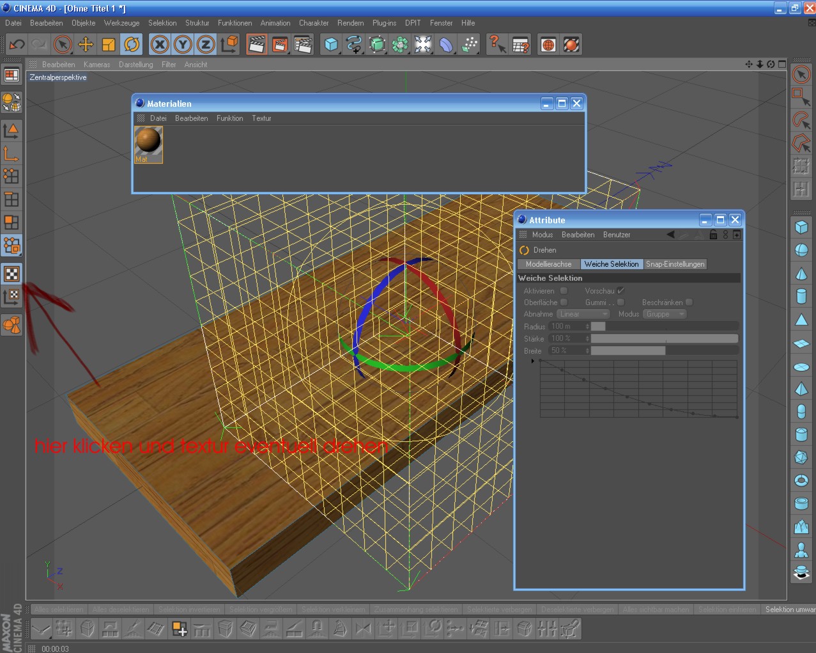Enable Texture mode in left sidebar
The width and height of the screenshot is (816, 653).
coord(12,274)
